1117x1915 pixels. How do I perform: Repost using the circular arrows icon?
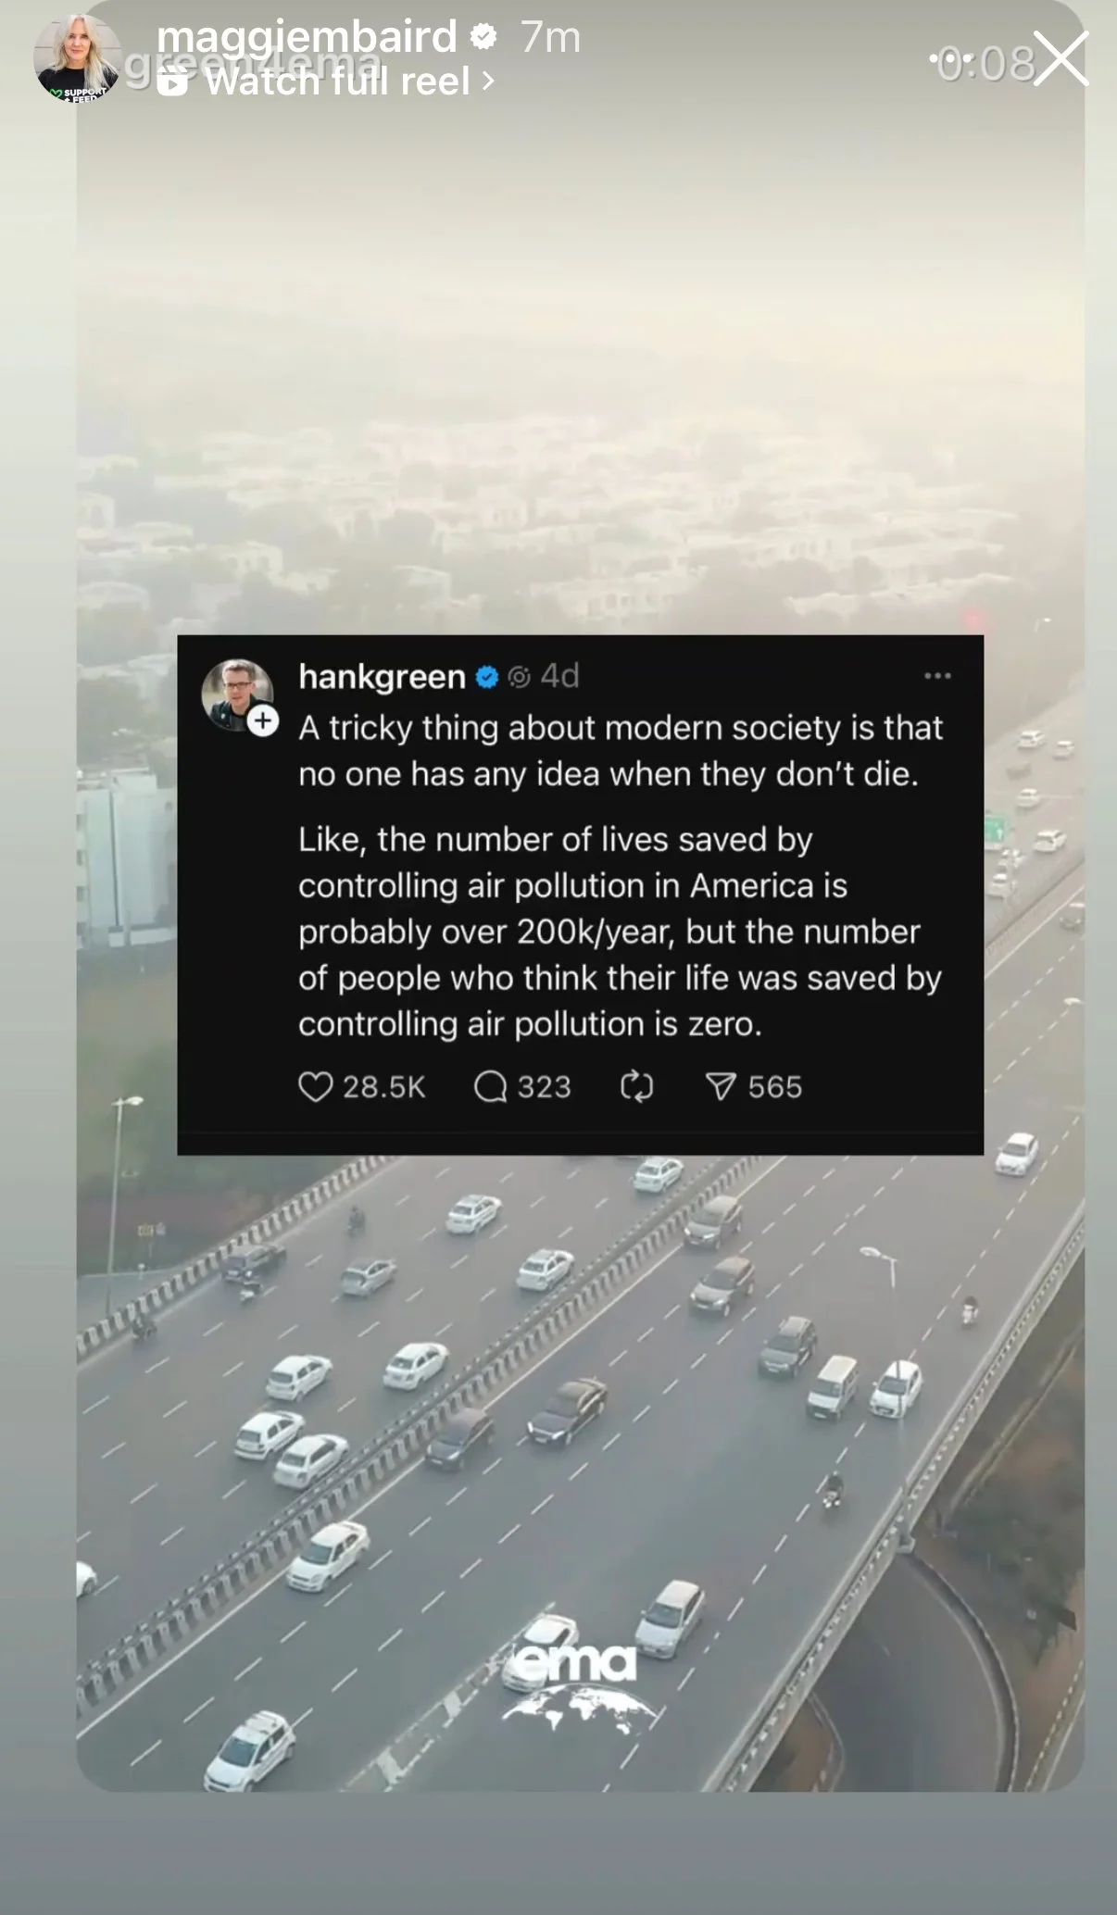636,1086
